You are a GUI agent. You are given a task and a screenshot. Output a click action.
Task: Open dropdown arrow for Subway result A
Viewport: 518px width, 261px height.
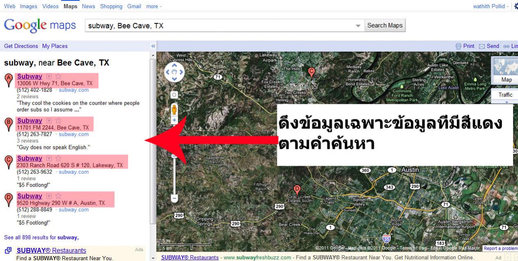tap(49, 76)
